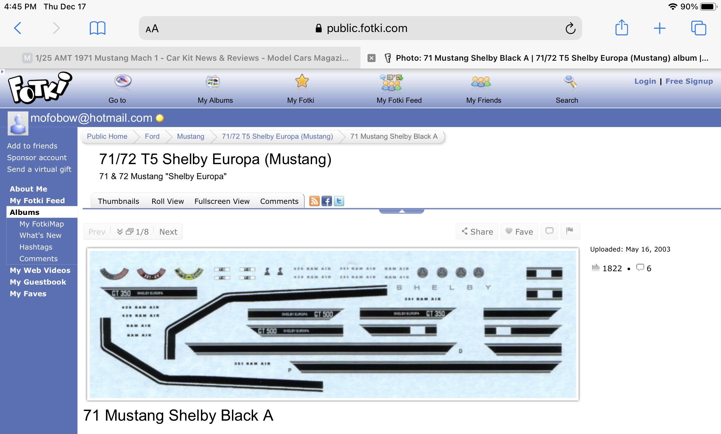Click the views count bars icon
Image resolution: width=721 pixels, height=434 pixels.
click(595, 268)
